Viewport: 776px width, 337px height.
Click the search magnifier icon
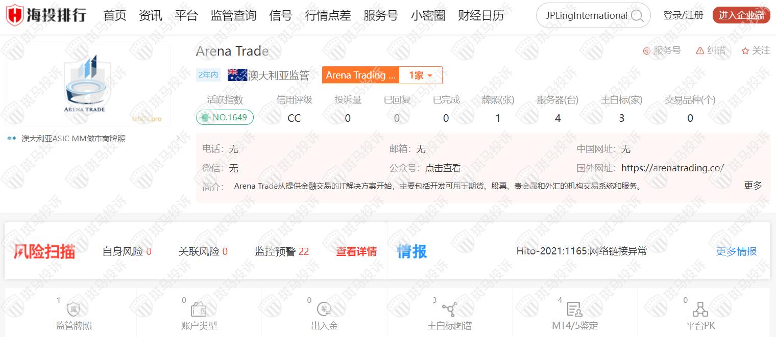pos(637,16)
